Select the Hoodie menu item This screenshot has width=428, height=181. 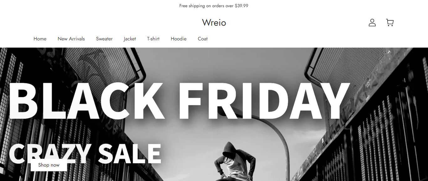pyautogui.click(x=179, y=39)
